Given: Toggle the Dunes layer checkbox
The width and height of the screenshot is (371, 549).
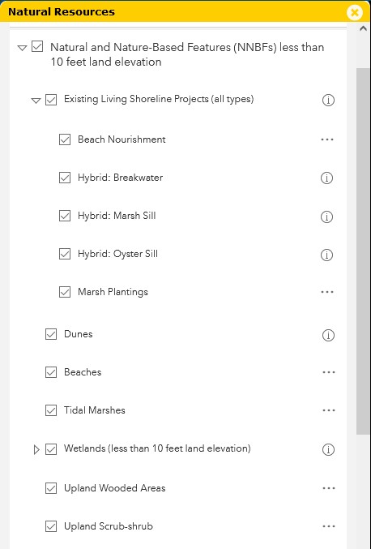Looking at the screenshot, I should (51, 334).
